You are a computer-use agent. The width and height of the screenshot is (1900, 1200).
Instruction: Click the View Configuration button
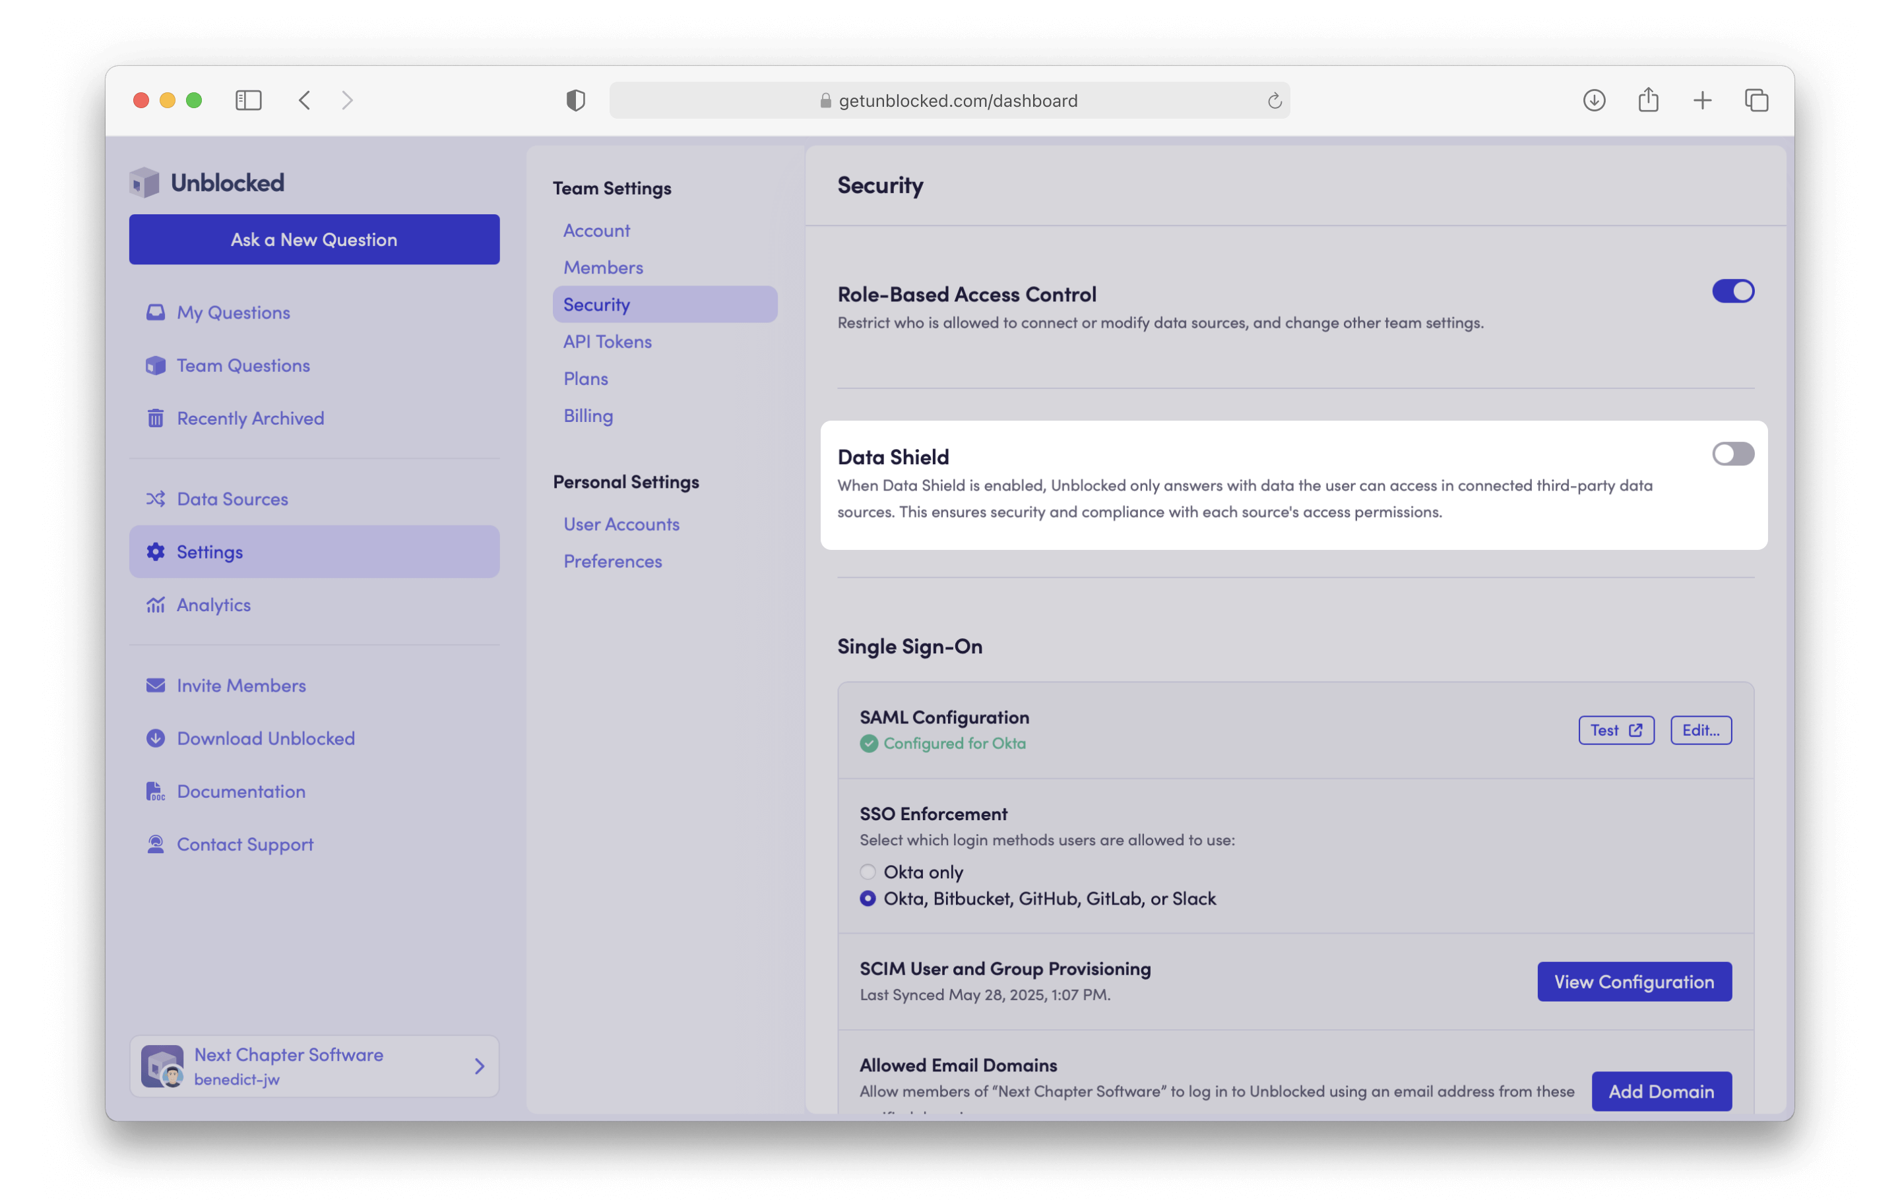[1634, 982]
